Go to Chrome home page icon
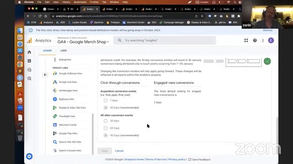 [x=46, y=16]
